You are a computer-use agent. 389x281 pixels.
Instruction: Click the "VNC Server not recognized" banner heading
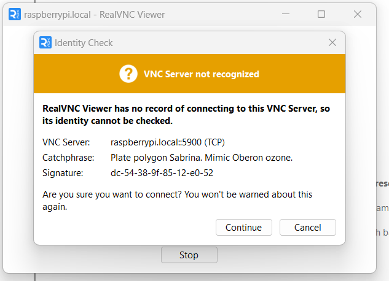[201, 74]
